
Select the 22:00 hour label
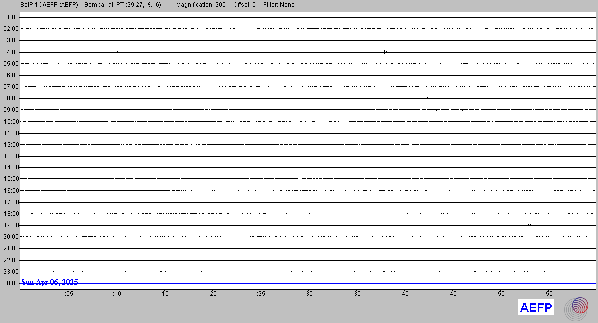(x=11, y=260)
